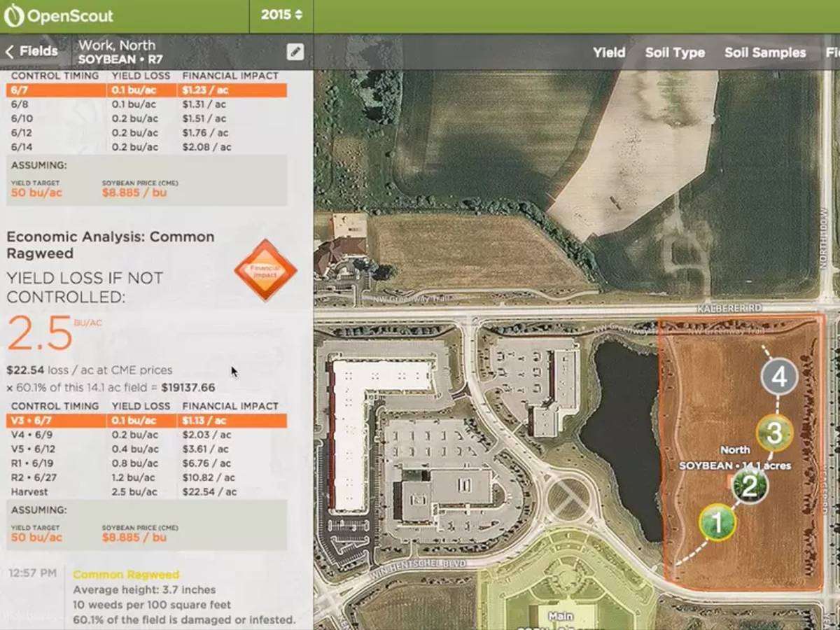This screenshot has height=630, width=840.
Task: Select scouting waypoint marker 3 on map
Action: (x=773, y=433)
